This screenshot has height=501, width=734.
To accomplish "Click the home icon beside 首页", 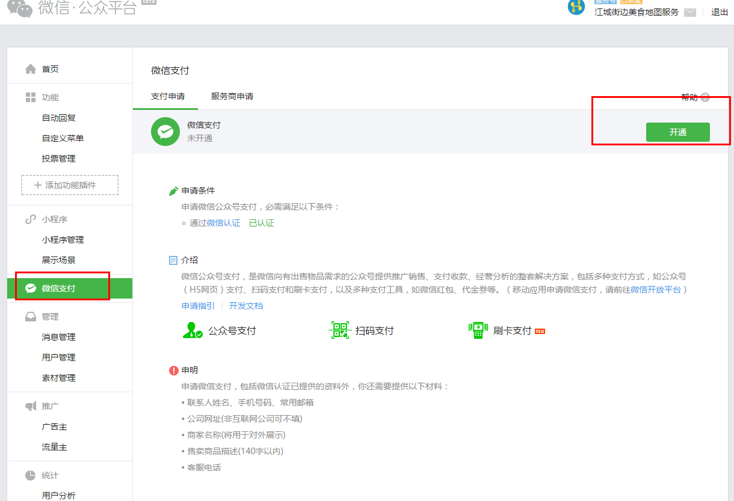I will coord(31,69).
